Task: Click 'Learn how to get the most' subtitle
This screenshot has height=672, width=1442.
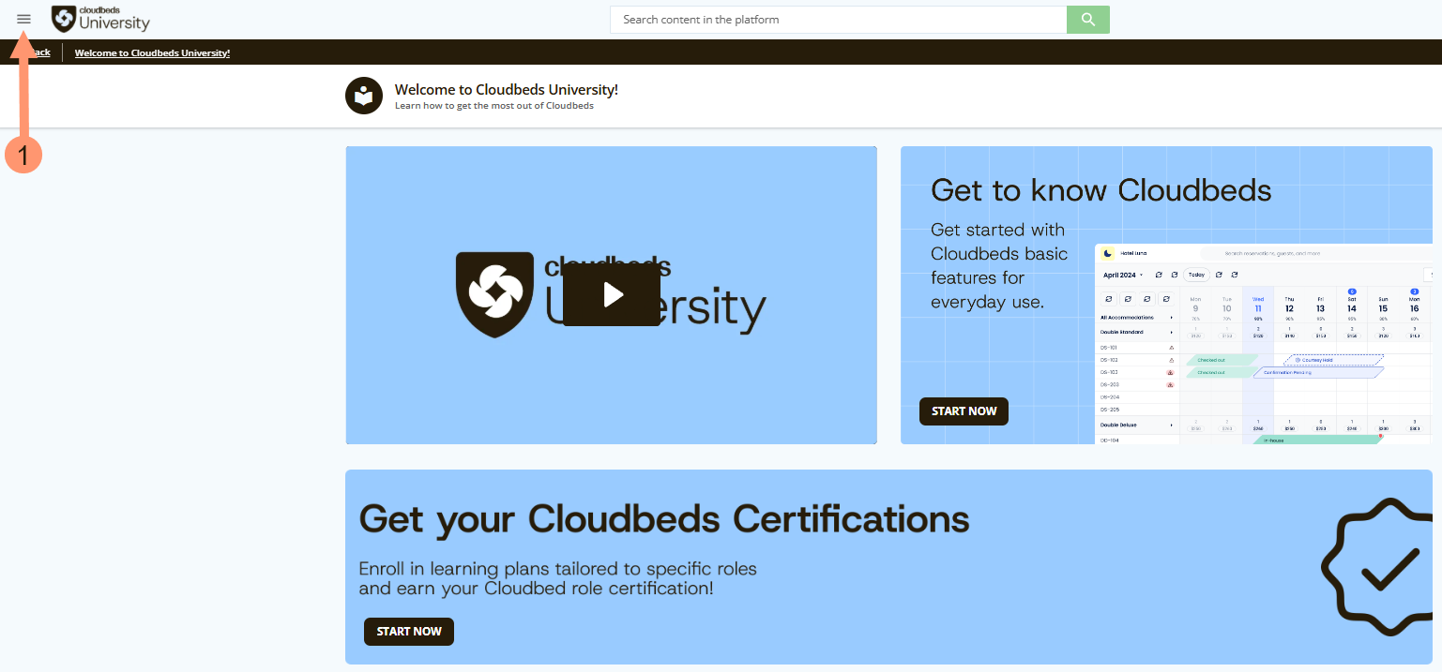Action: (494, 106)
